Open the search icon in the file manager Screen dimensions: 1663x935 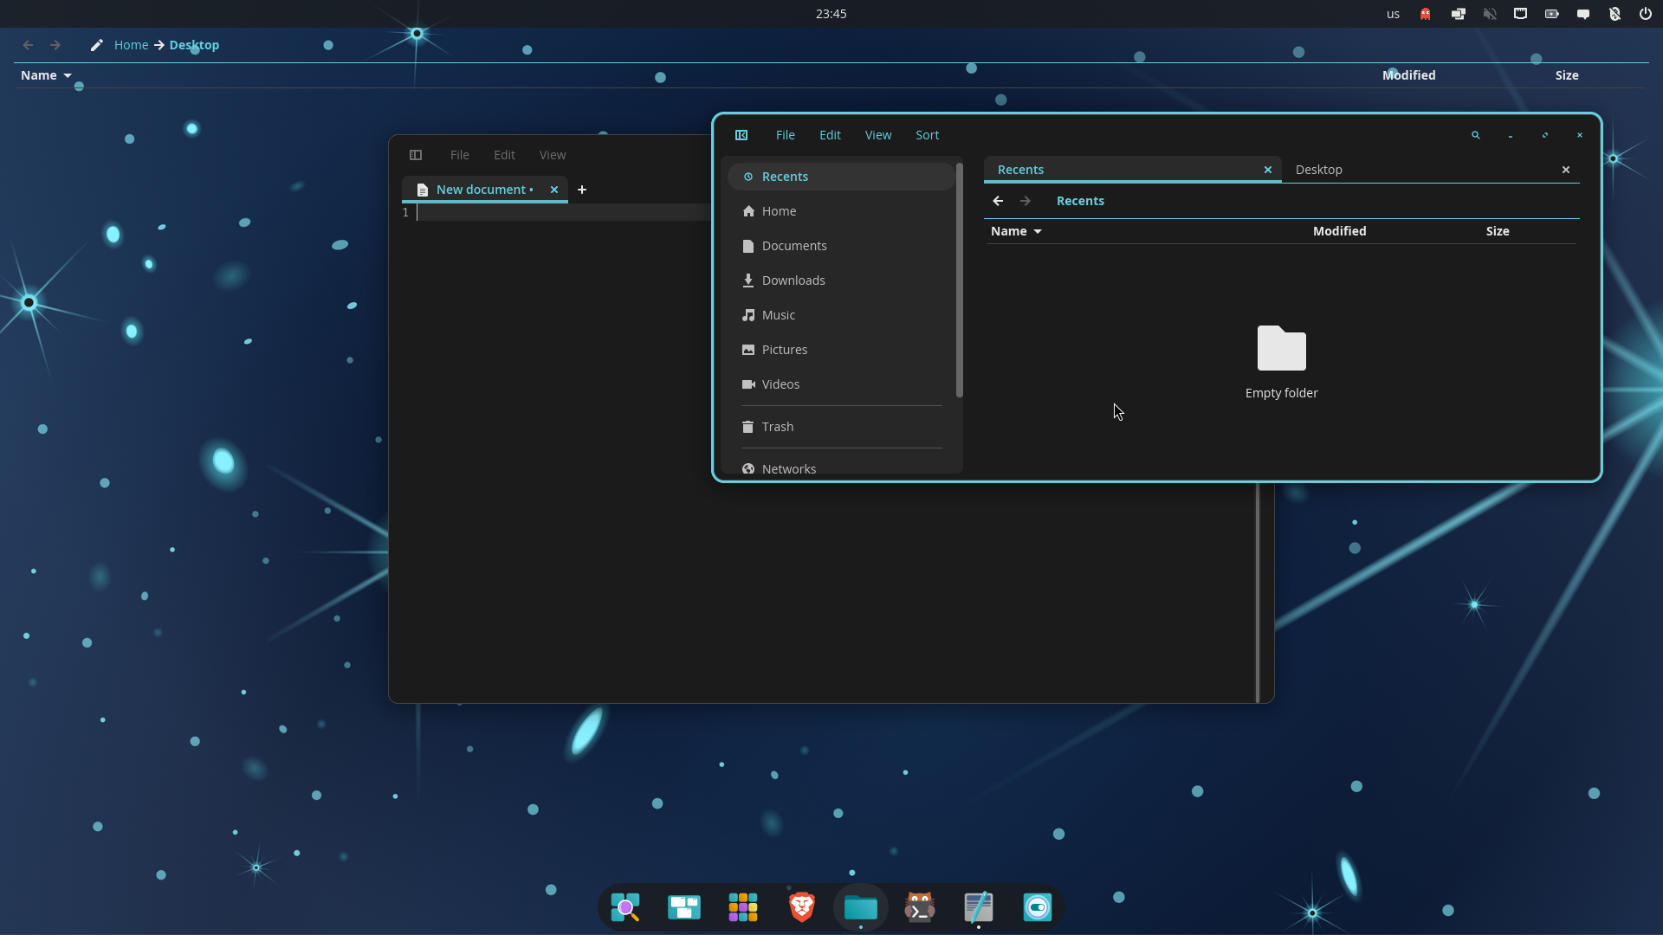pyautogui.click(x=1476, y=135)
